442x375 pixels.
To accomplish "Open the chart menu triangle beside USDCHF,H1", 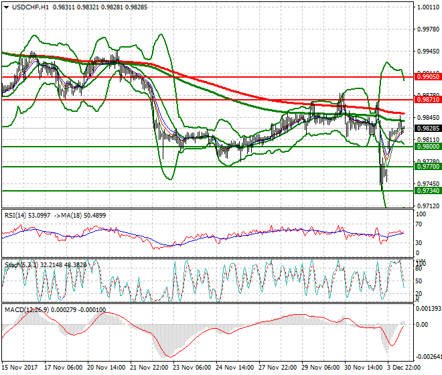I will (6, 7).
